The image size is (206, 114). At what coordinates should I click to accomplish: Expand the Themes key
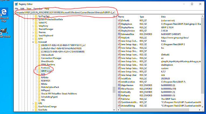33,32
